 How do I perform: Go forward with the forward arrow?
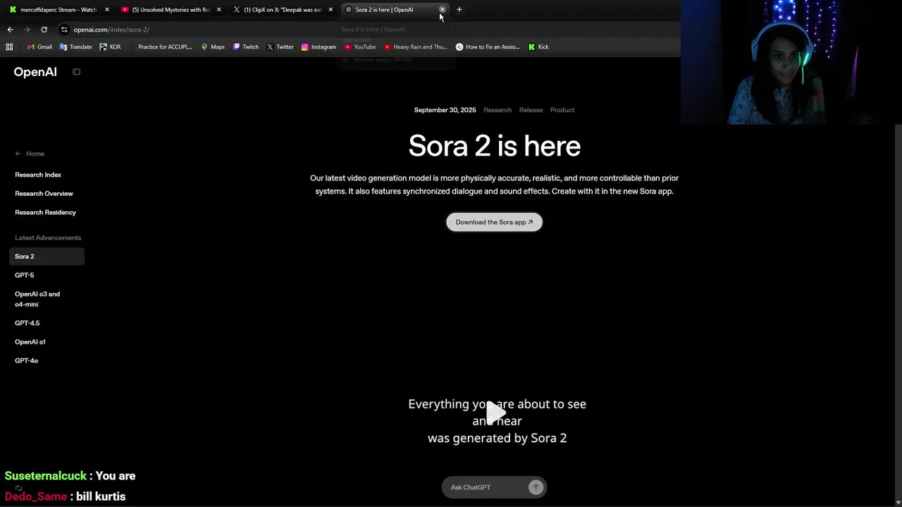pos(27,30)
